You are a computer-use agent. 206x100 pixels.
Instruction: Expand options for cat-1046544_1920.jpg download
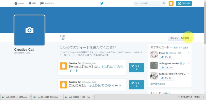pyautogui.click(x=62, y=97)
